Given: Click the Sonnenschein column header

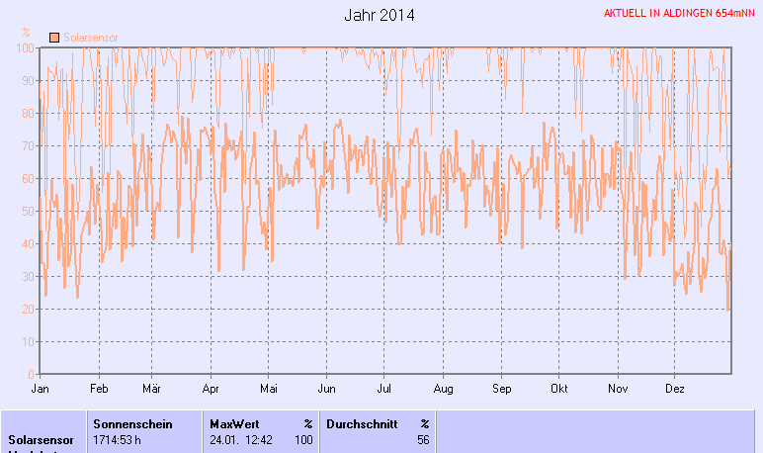Looking at the screenshot, I should (132, 423).
